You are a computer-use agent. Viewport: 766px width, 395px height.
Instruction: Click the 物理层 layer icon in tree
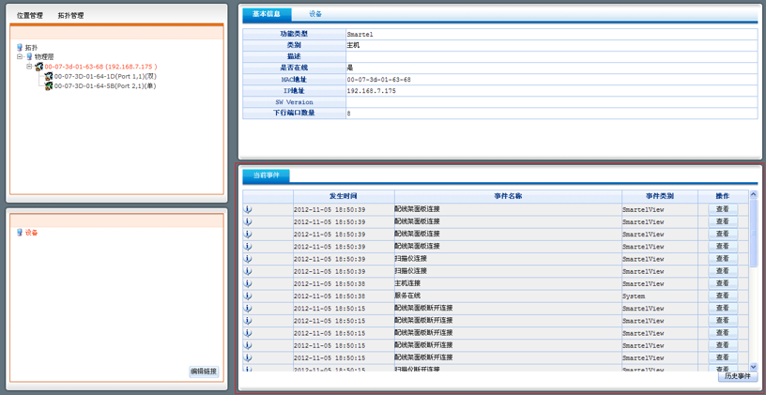coord(29,57)
